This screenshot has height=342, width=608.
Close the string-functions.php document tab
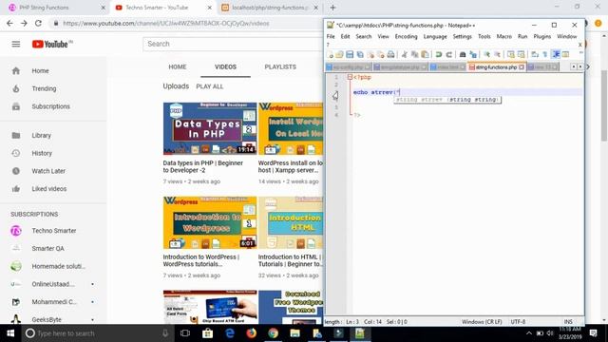pos(522,67)
